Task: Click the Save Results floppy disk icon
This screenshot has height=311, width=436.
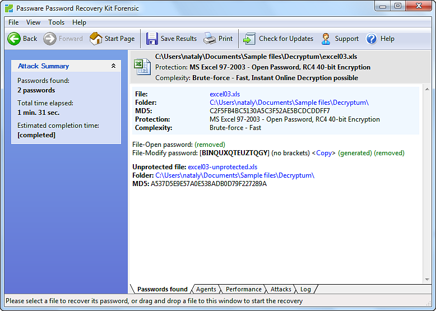Action: (x=152, y=39)
